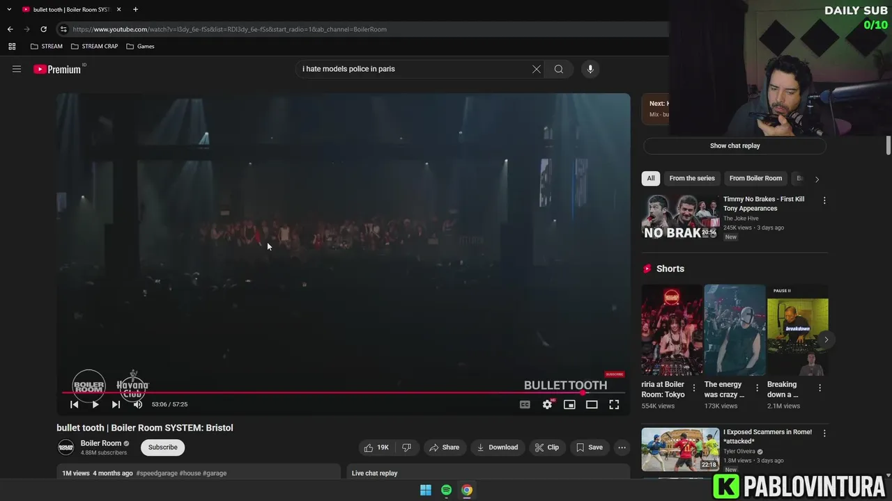Open the YouTube guide hamburger menu
Viewport: 892px width, 501px height.
click(17, 69)
